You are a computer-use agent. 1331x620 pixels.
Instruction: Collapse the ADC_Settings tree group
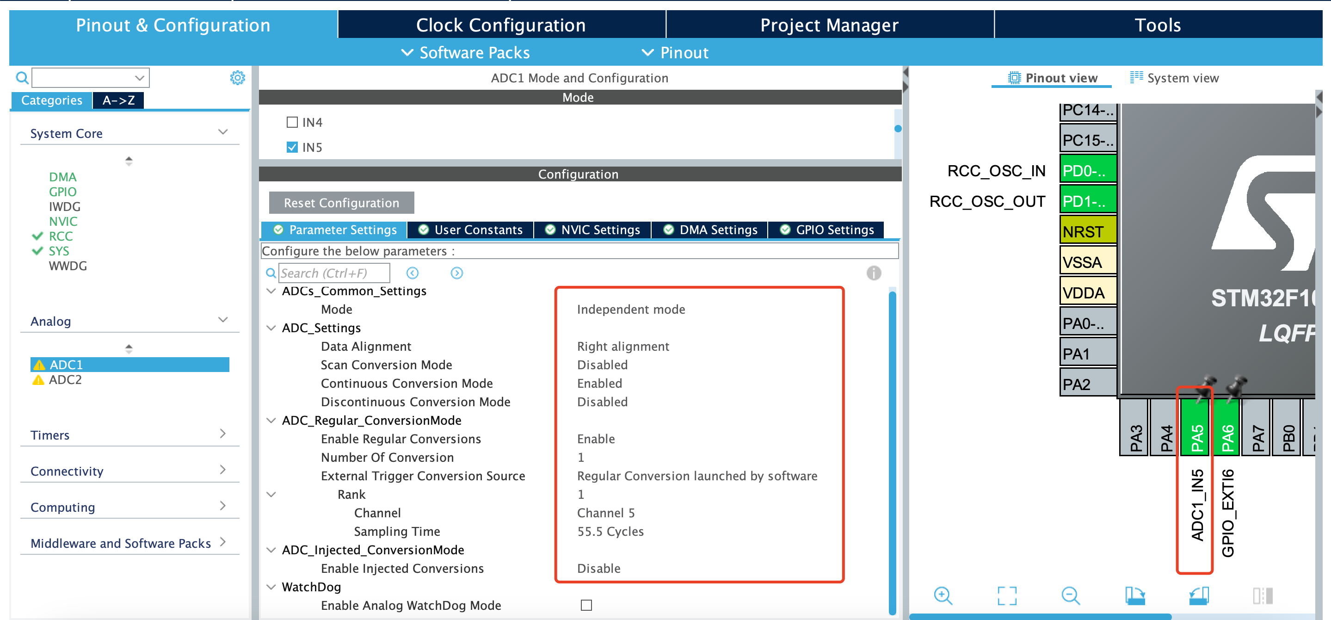[271, 328]
